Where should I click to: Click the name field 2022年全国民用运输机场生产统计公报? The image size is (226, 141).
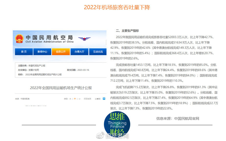click(x=43, y=75)
